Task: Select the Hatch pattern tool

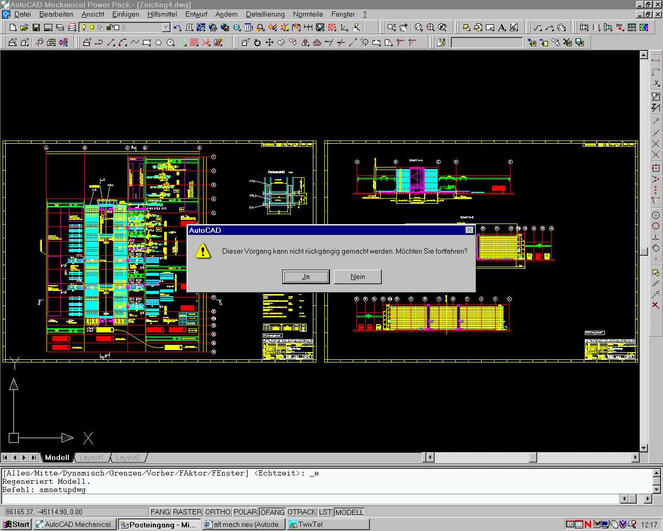Action: coord(194,43)
